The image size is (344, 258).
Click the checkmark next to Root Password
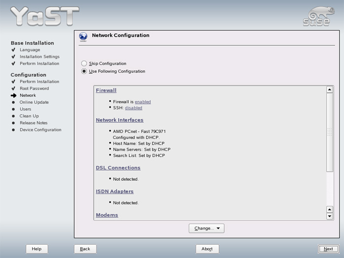(x=13, y=88)
